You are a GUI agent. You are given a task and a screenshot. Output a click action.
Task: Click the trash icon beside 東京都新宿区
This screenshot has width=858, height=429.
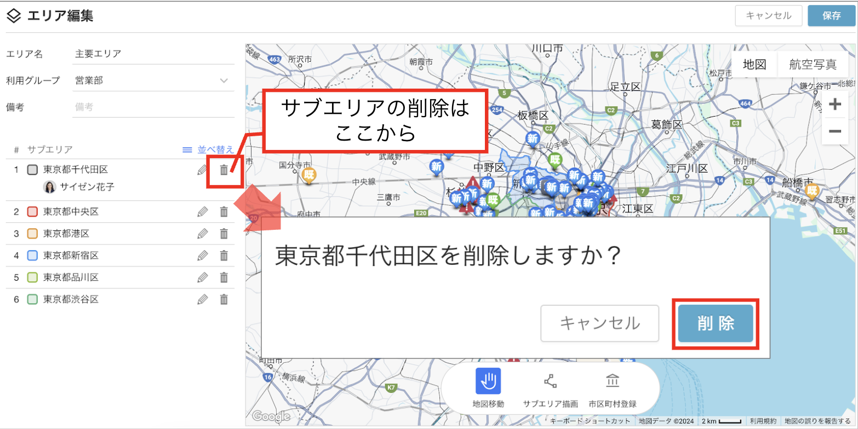click(224, 256)
